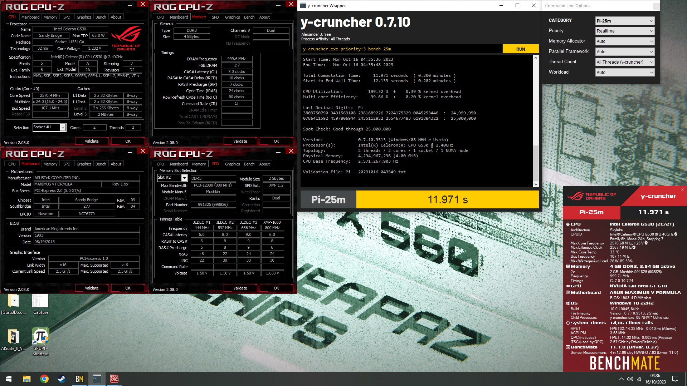Click the y-cruncher Wrapper title bar icon
The image size is (687, 386).
pos(303,5)
